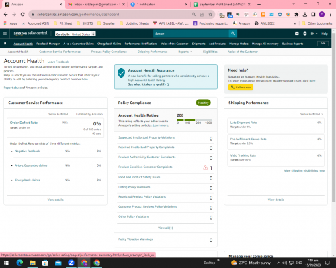
Task: Open the Chrome downloads icon
Action: click(x=305, y=15)
